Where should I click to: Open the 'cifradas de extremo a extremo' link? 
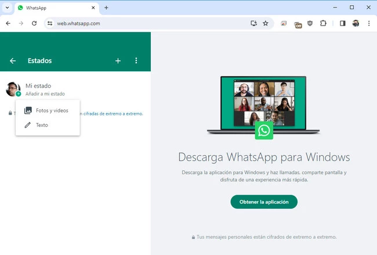pyautogui.click(x=113, y=114)
